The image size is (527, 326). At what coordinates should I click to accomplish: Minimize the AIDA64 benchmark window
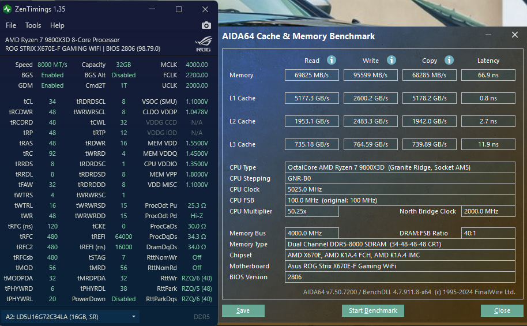point(488,35)
